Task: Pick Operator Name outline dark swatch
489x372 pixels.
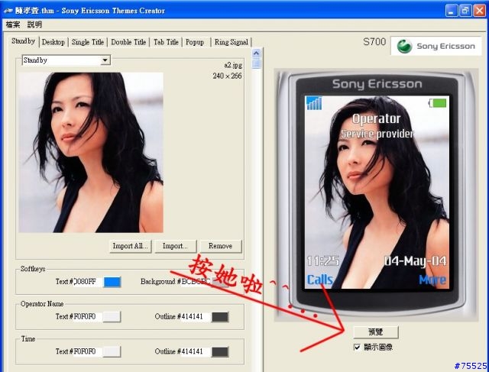Action: pos(220,317)
